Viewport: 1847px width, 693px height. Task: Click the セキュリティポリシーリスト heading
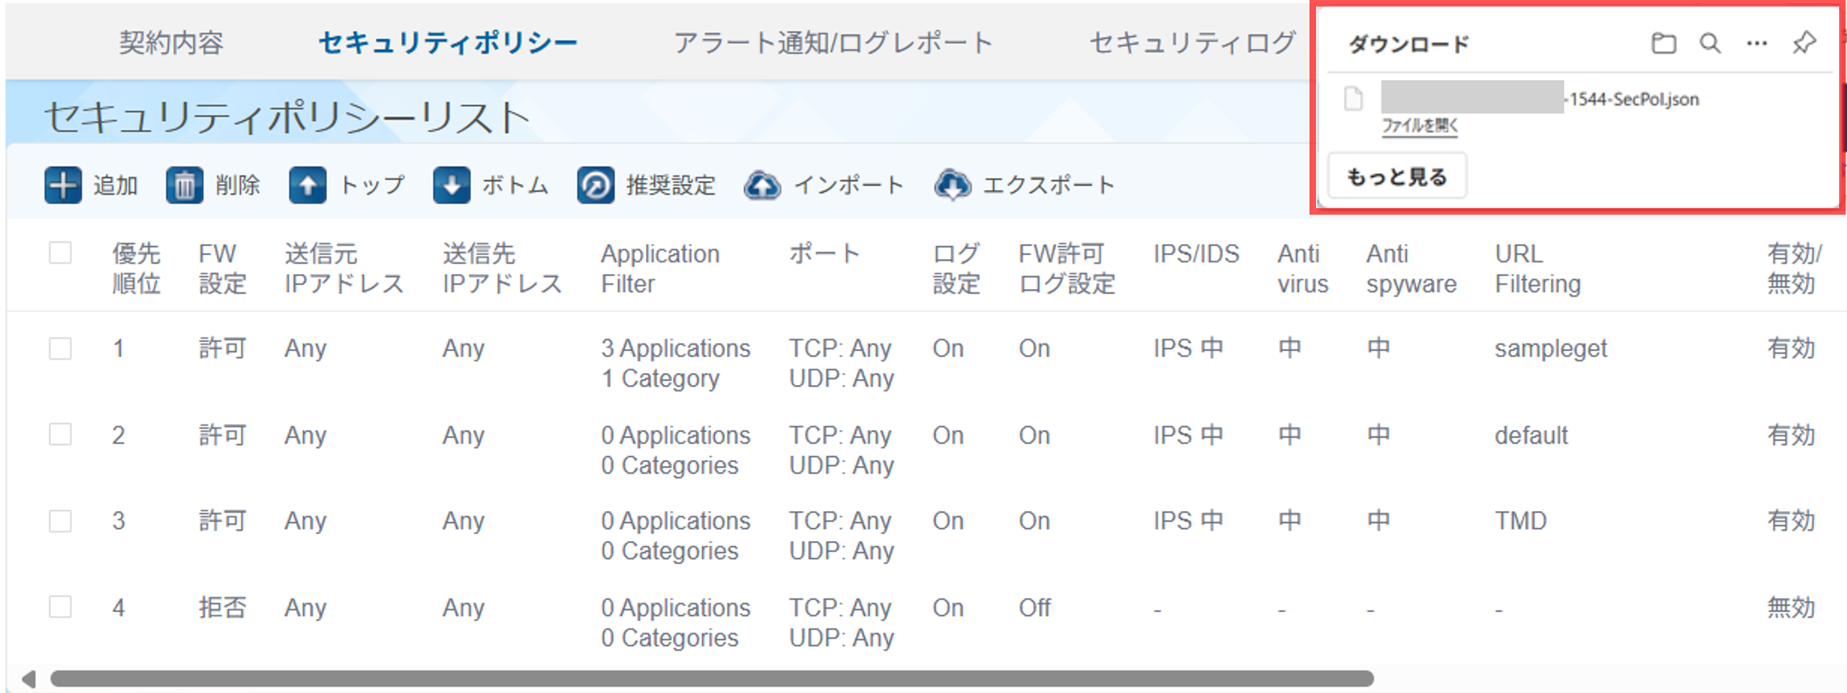[x=287, y=117]
